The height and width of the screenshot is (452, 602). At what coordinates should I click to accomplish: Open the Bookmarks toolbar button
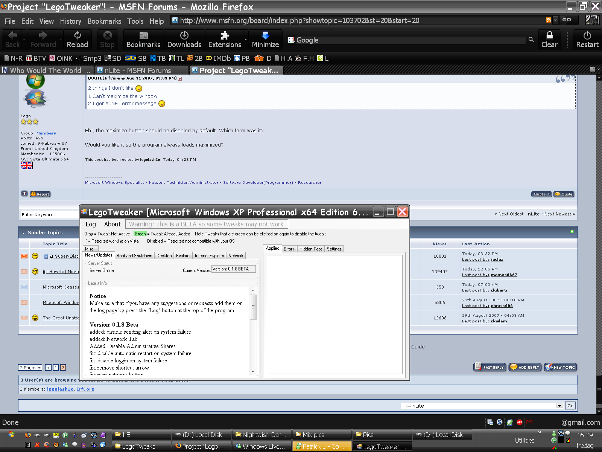pos(143,40)
